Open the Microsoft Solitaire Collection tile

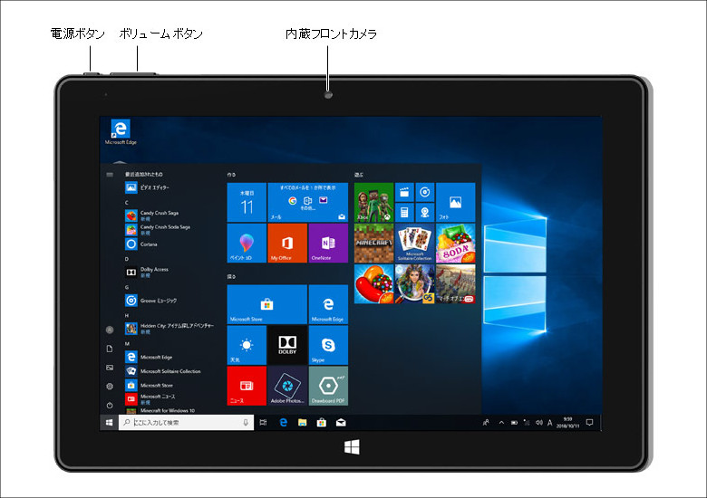point(415,244)
